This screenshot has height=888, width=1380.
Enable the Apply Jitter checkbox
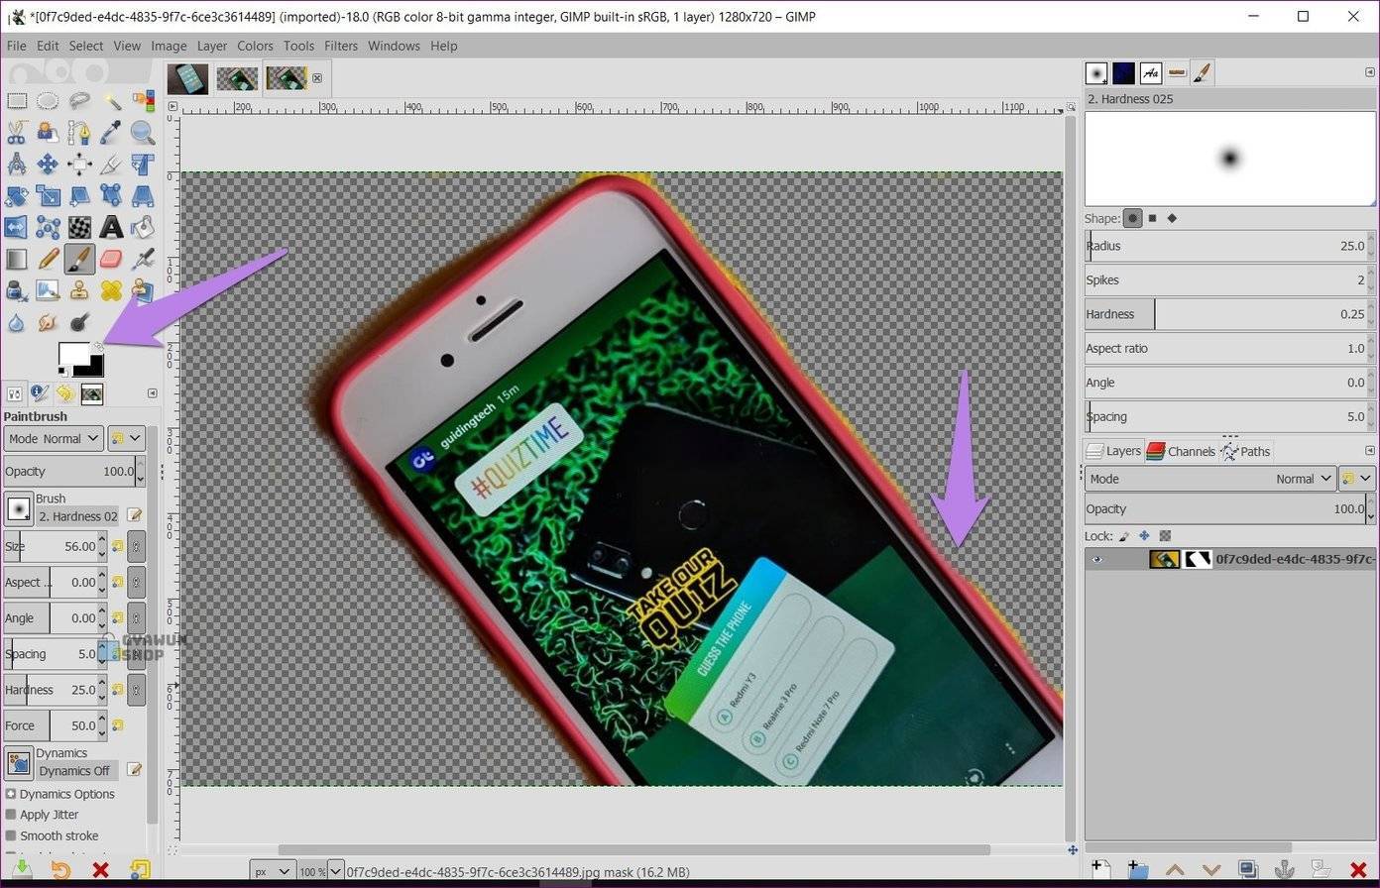11,815
